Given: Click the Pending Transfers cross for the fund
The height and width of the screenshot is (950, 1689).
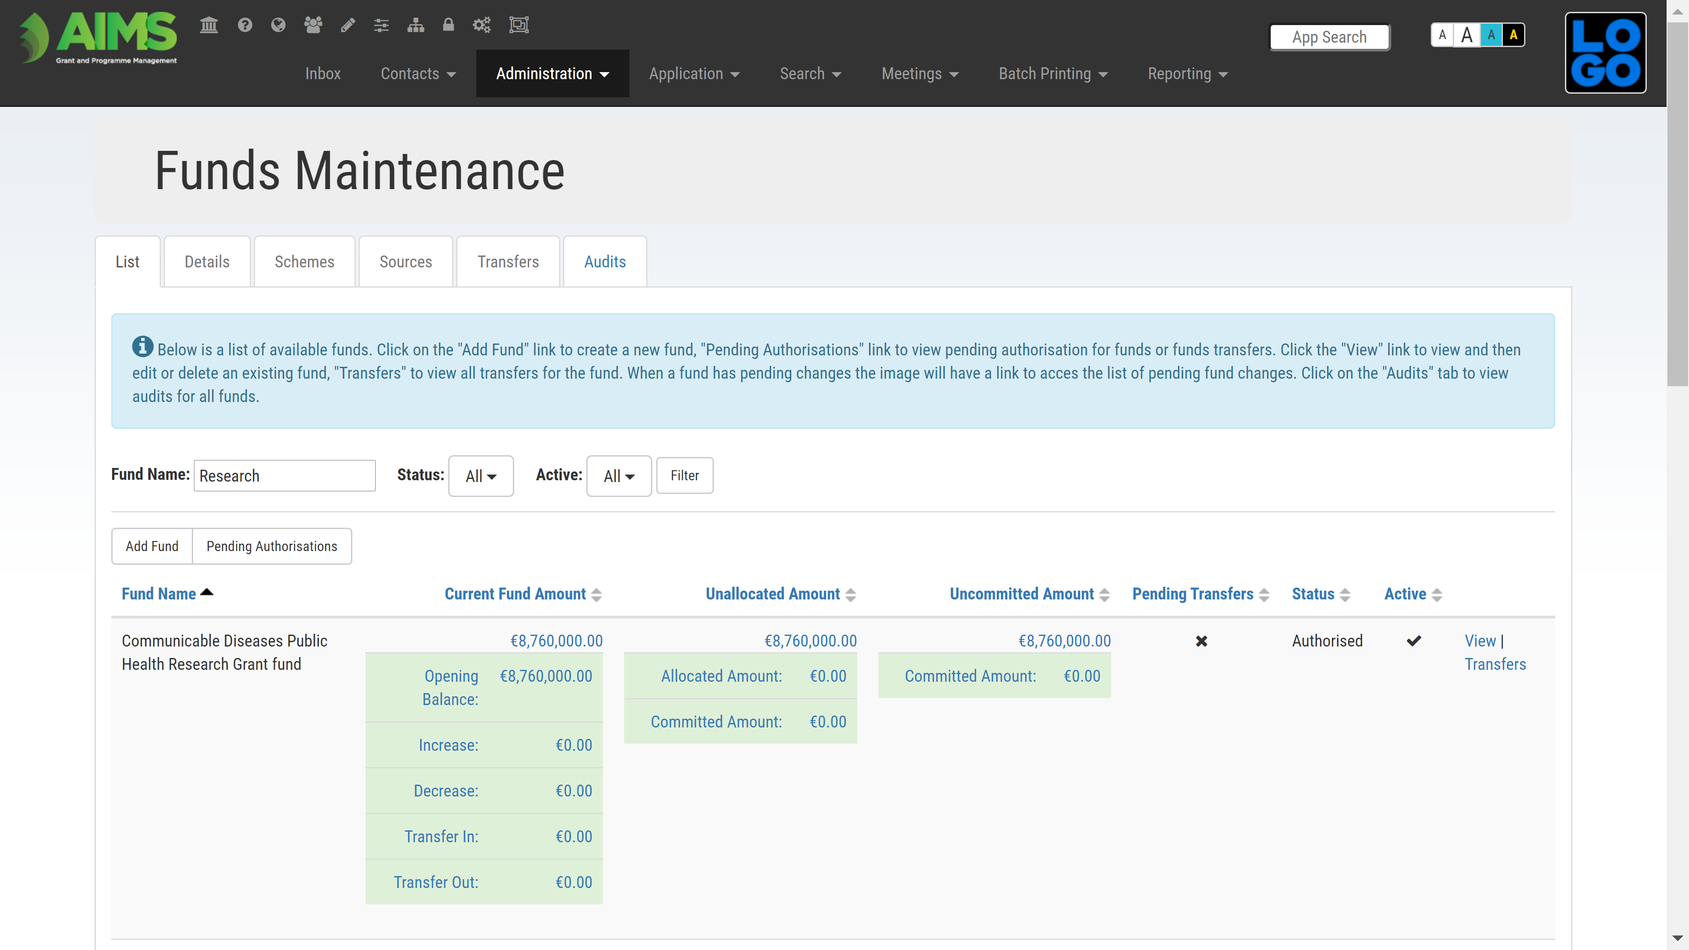Looking at the screenshot, I should click(x=1201, y=640).
